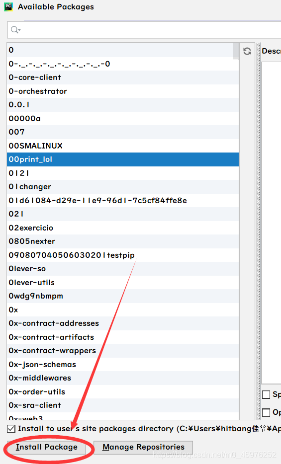Check the lower checkbox under the description panel
Image resolution: width=281 pixels, height=464 pixels.
tap(266, 412)
